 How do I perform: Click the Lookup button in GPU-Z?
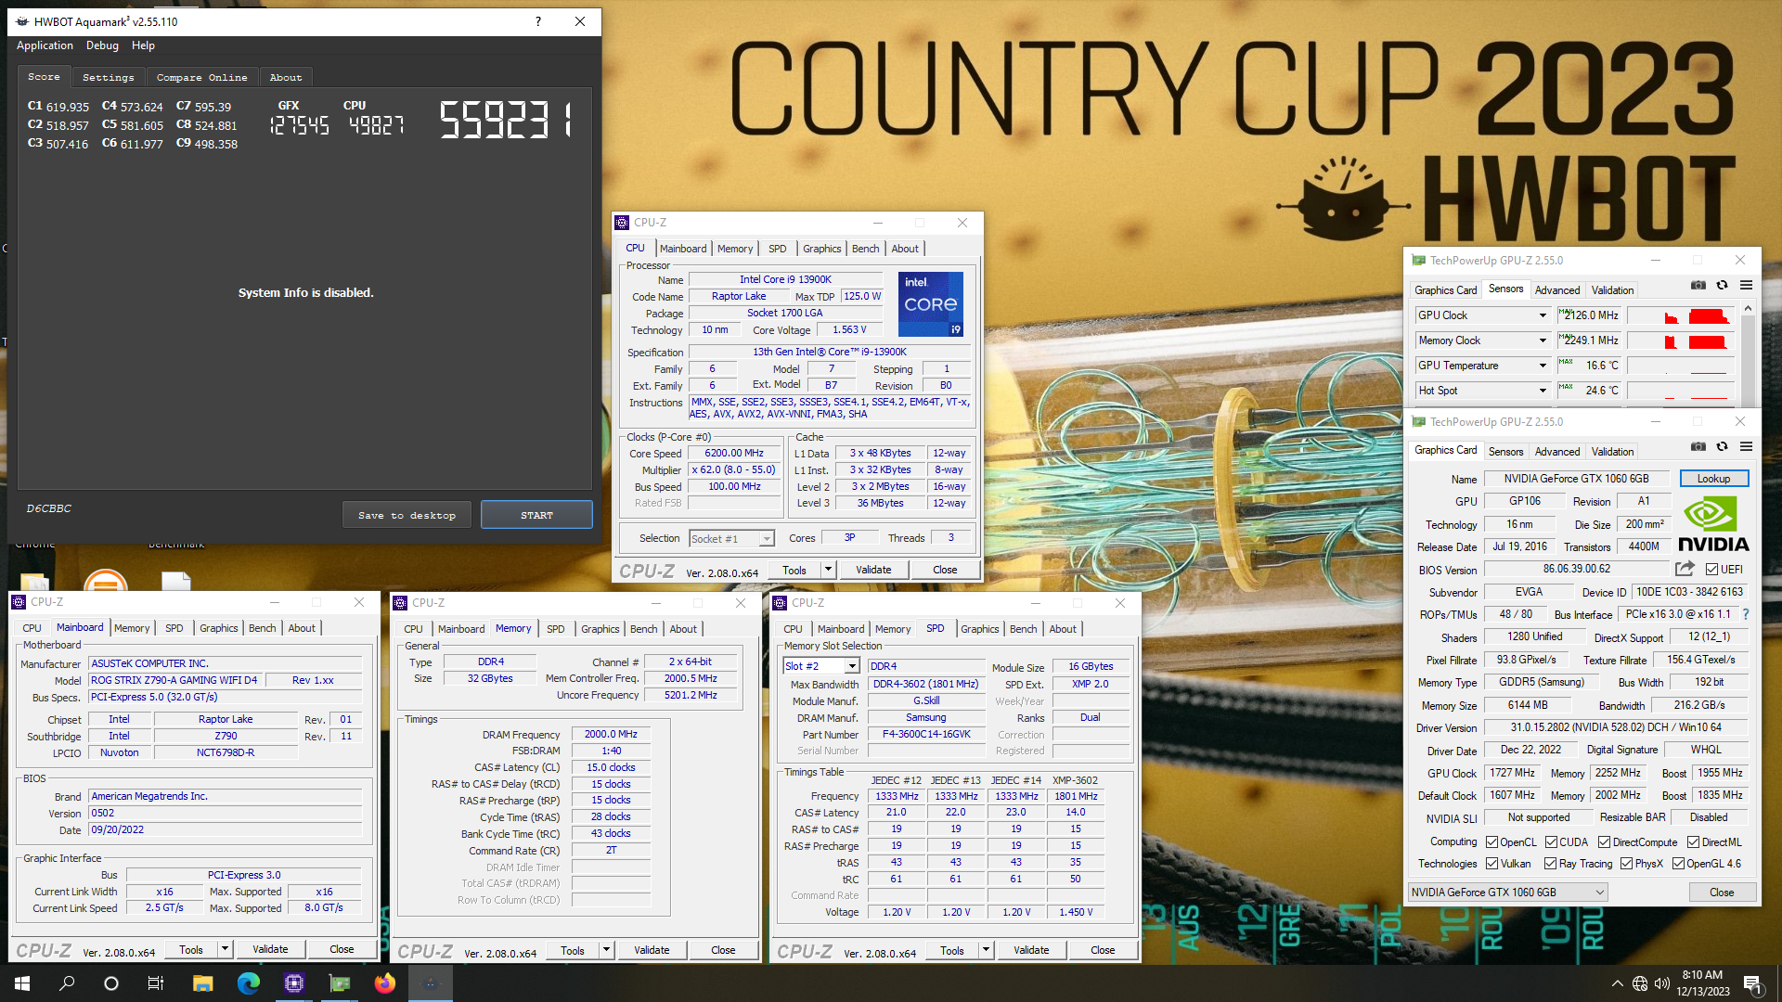[1713, 479]
